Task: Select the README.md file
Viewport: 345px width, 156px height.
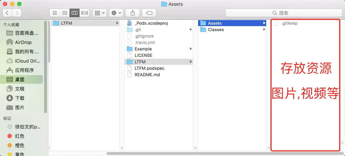Action: tap(159, 75)
